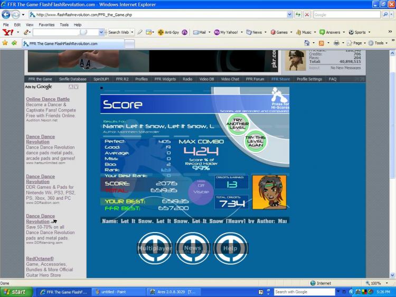Open the Search Web dropdown arrow
Viewport: 396px width, 297px height.
132,32
